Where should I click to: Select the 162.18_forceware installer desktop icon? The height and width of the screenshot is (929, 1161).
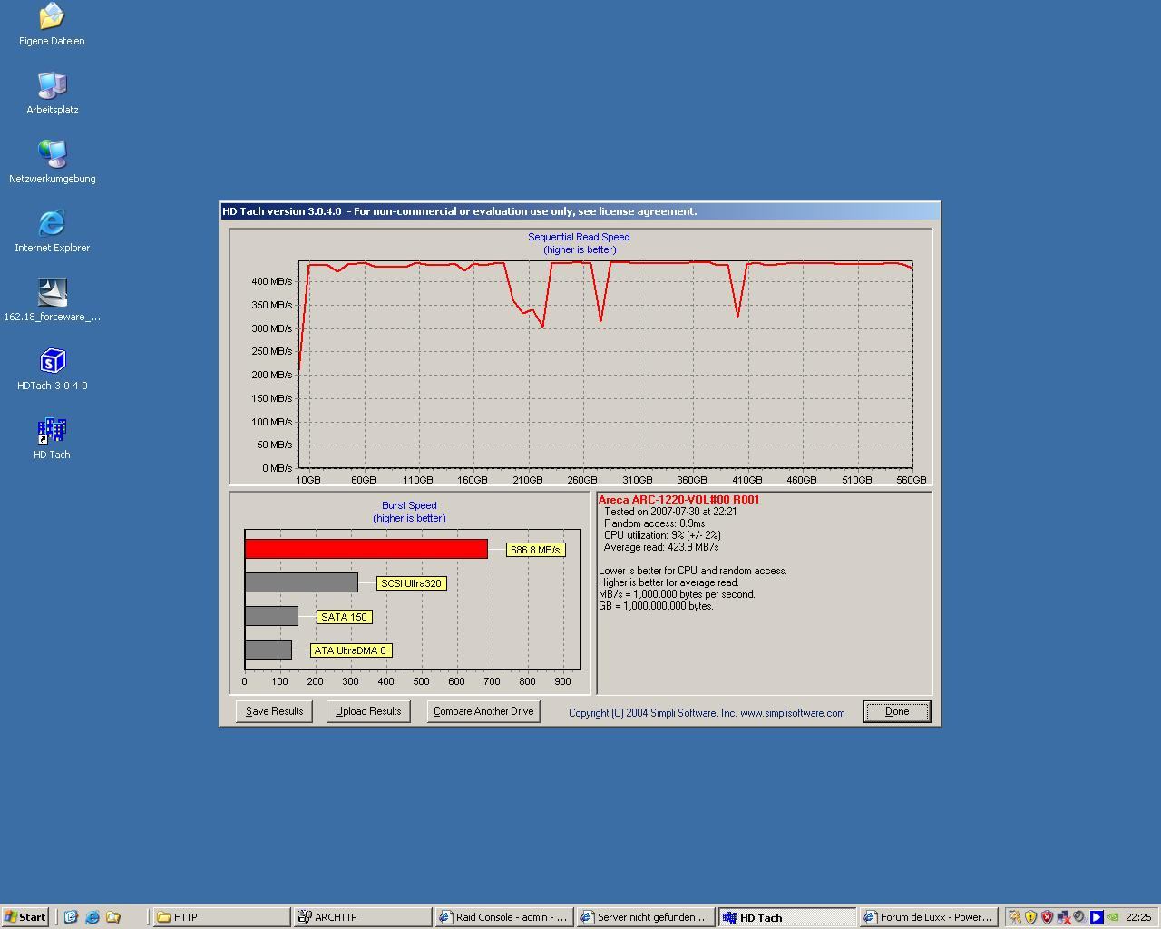tap(52, 300)
